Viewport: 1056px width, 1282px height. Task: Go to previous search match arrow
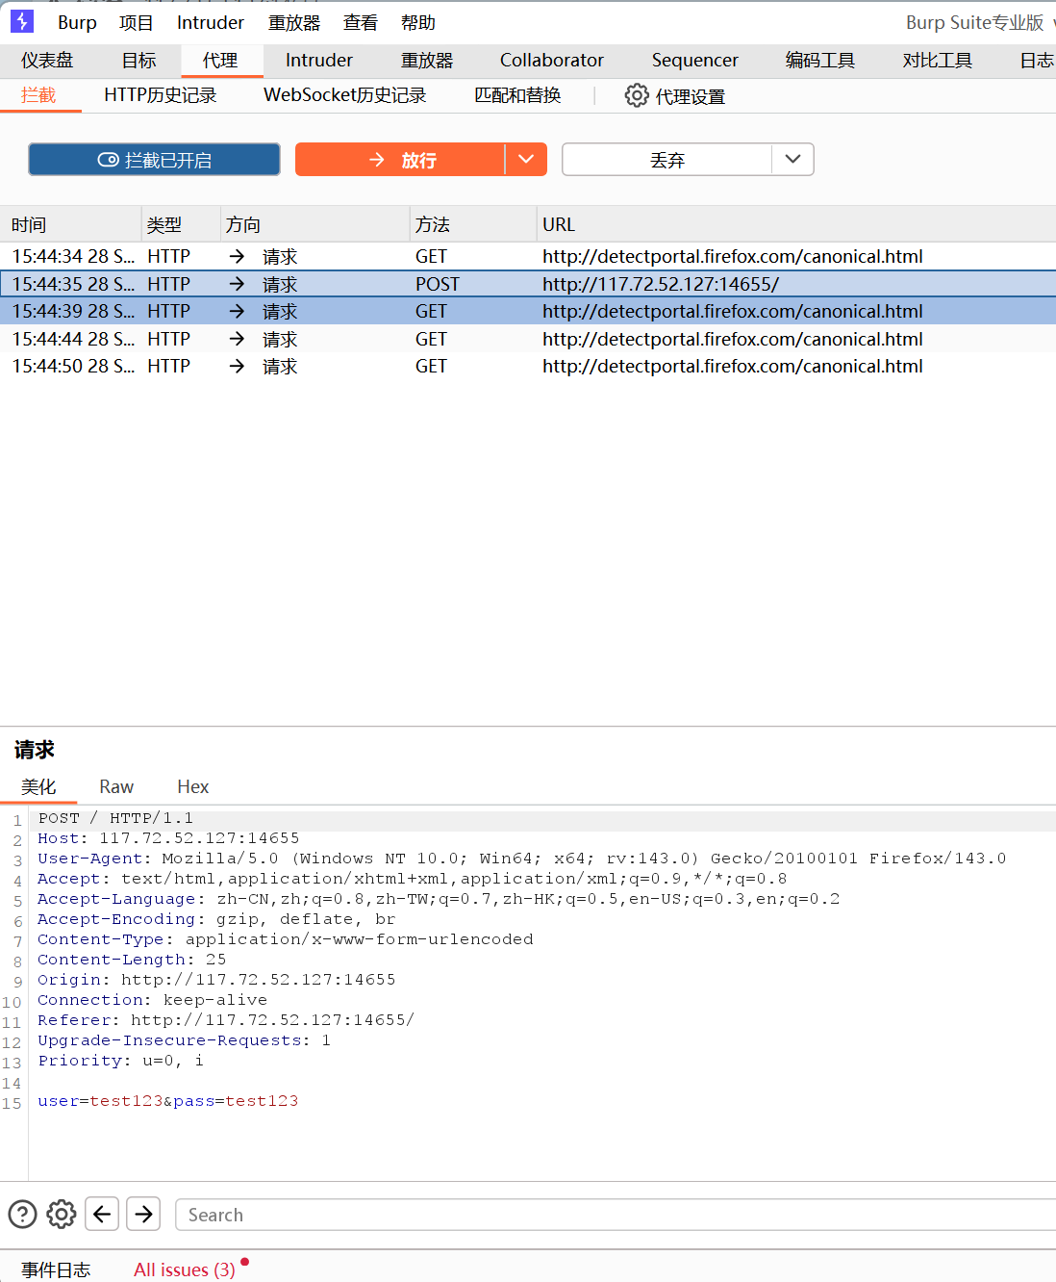(x=102, y=1215)
